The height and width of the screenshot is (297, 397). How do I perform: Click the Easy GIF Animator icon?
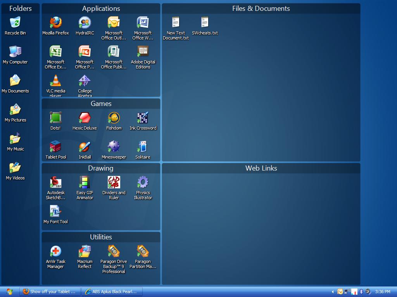(85, 182)
